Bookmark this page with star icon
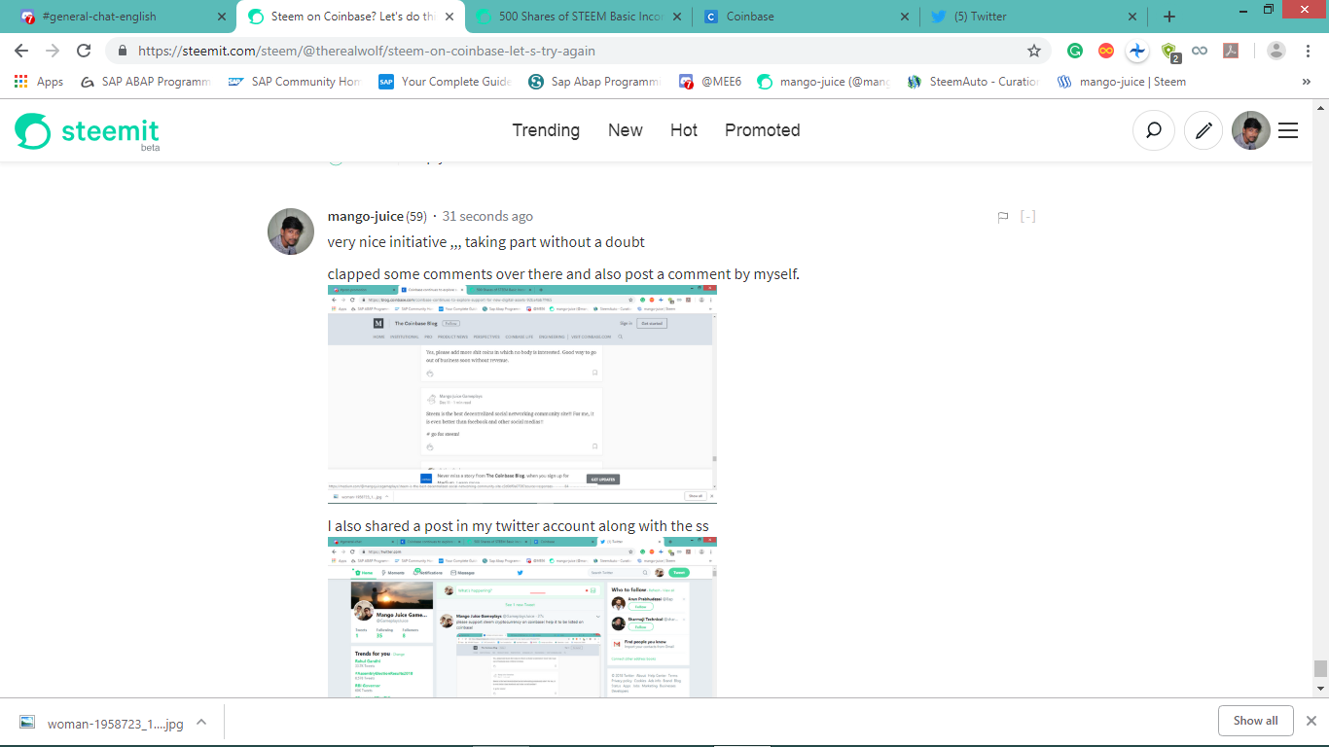The width and height of the screenshot is (1329, 747). click(x=1033, y=51)
